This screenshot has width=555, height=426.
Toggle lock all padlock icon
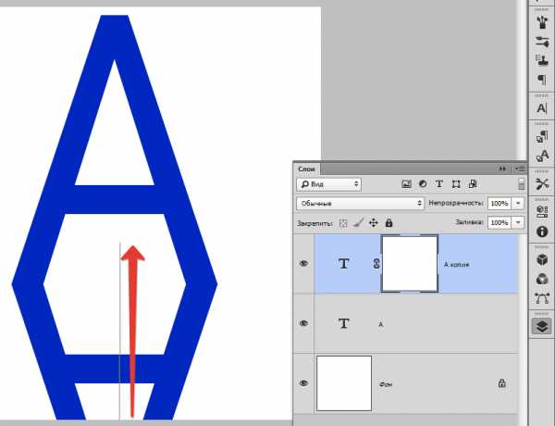tap(388, 223)
